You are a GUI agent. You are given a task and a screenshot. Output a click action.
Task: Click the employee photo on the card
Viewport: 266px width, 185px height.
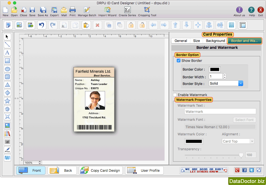coord(95,100)
